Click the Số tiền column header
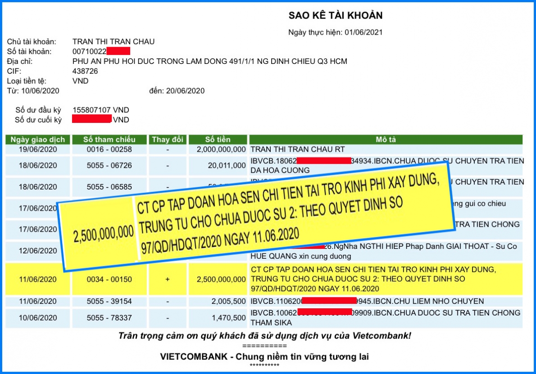The image size is (536, 374). pyautogui.click(x=218, y=140)
